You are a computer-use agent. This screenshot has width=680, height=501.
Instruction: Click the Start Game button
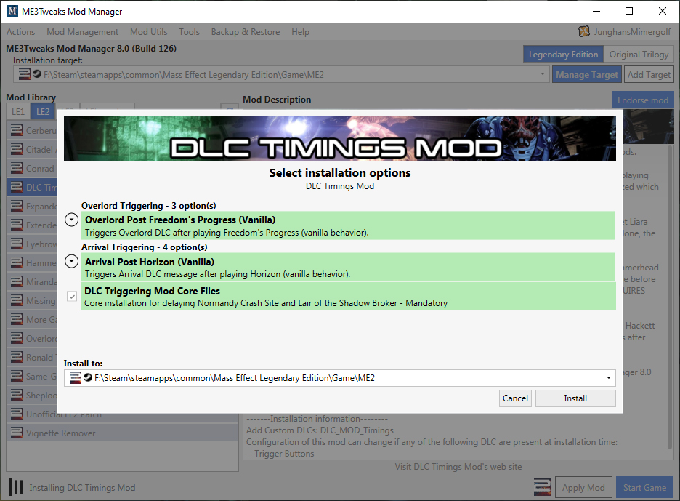point(644,487)
